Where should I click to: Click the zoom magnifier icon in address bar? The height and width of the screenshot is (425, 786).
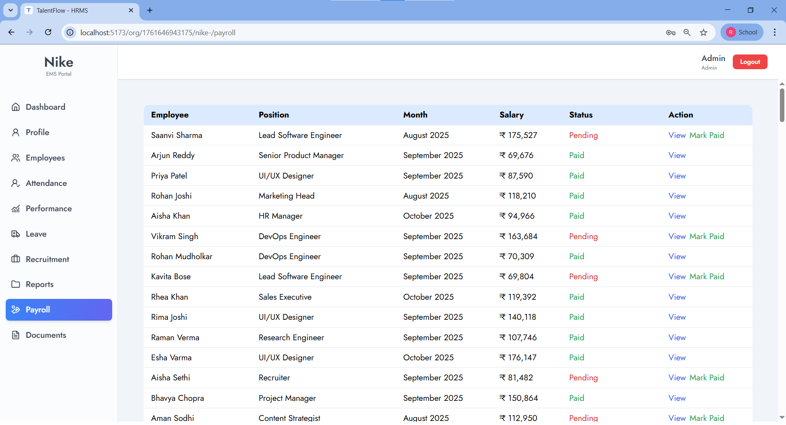pos(687,32)
